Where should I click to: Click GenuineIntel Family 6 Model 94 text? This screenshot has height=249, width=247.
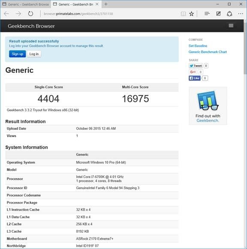108,188
